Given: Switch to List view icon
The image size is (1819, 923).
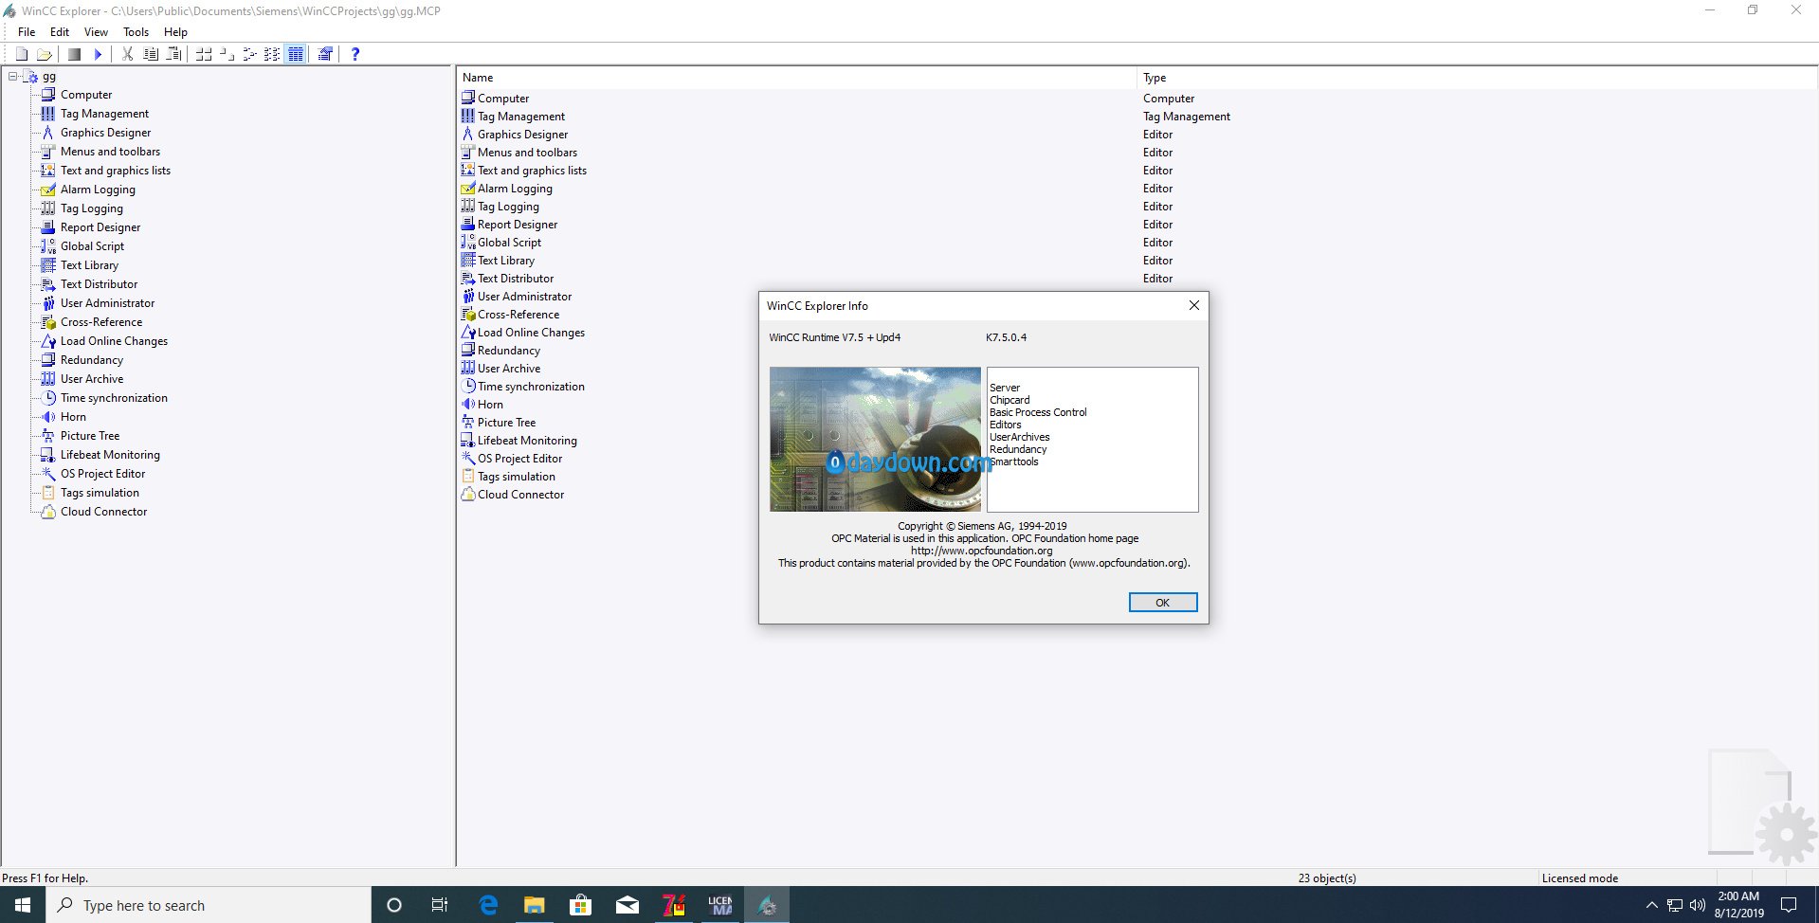Looking at the screenshot, I should point(249,54).
